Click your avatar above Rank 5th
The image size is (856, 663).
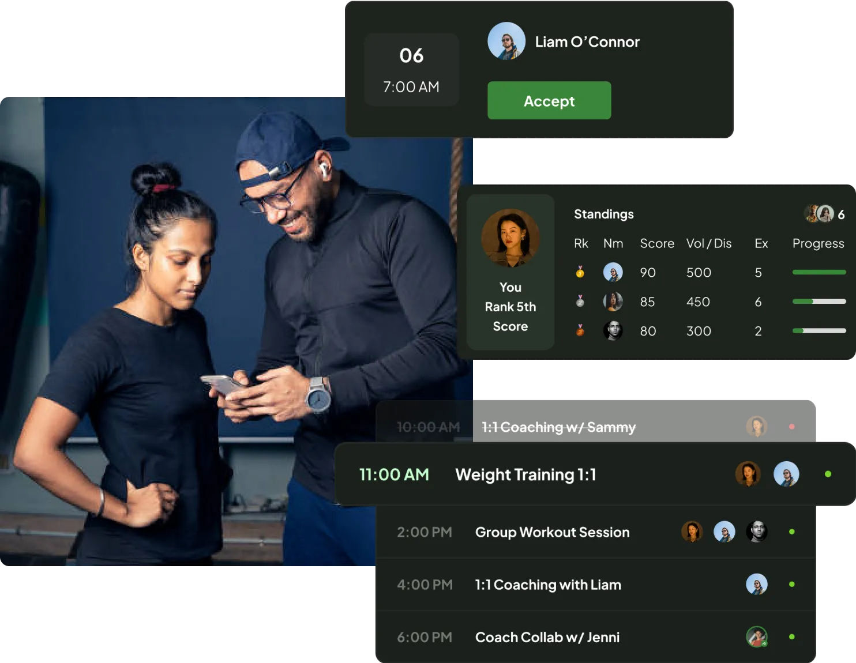pos(510,238)
